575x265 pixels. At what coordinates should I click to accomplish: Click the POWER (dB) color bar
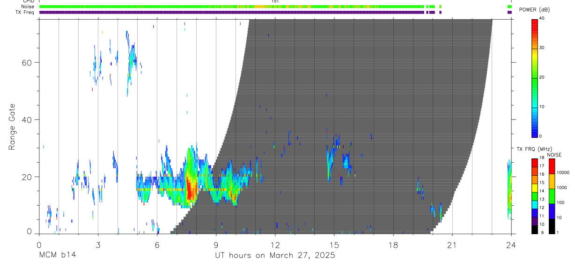pyautogui.click(x=534, y=78)
